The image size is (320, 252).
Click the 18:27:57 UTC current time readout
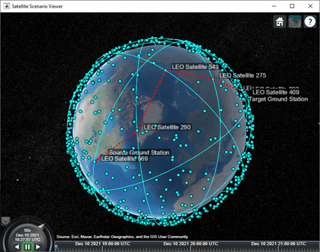[28, 240]
